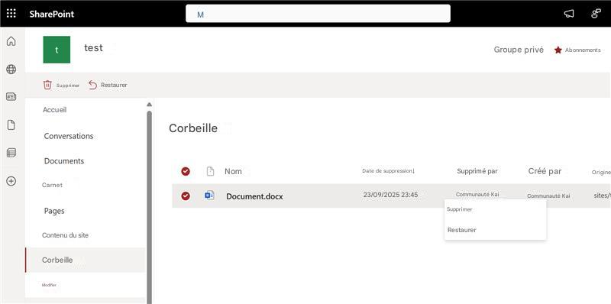Open the megaphone announcements icon
The image size is (611, 304).
pos(569,14)
